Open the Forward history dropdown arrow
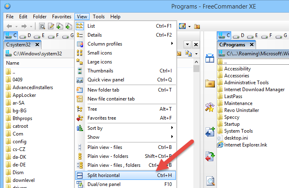Viewport: 289px width, 188px height. tap(31, 27)
